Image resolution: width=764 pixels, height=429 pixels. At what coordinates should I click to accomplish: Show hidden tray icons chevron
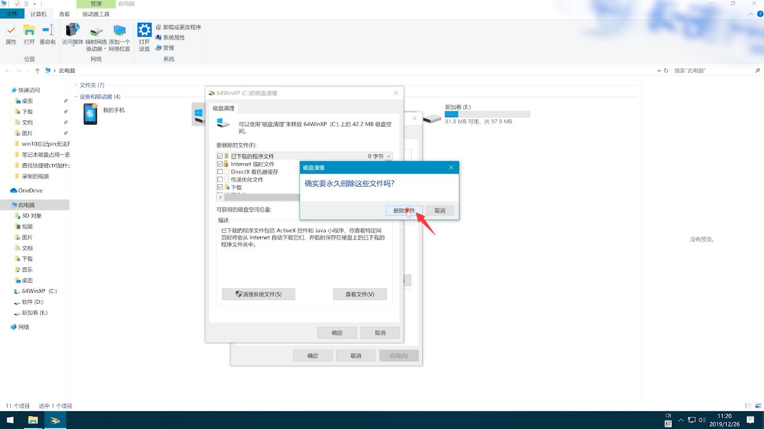pyautogui.click(x=681, y=420)
